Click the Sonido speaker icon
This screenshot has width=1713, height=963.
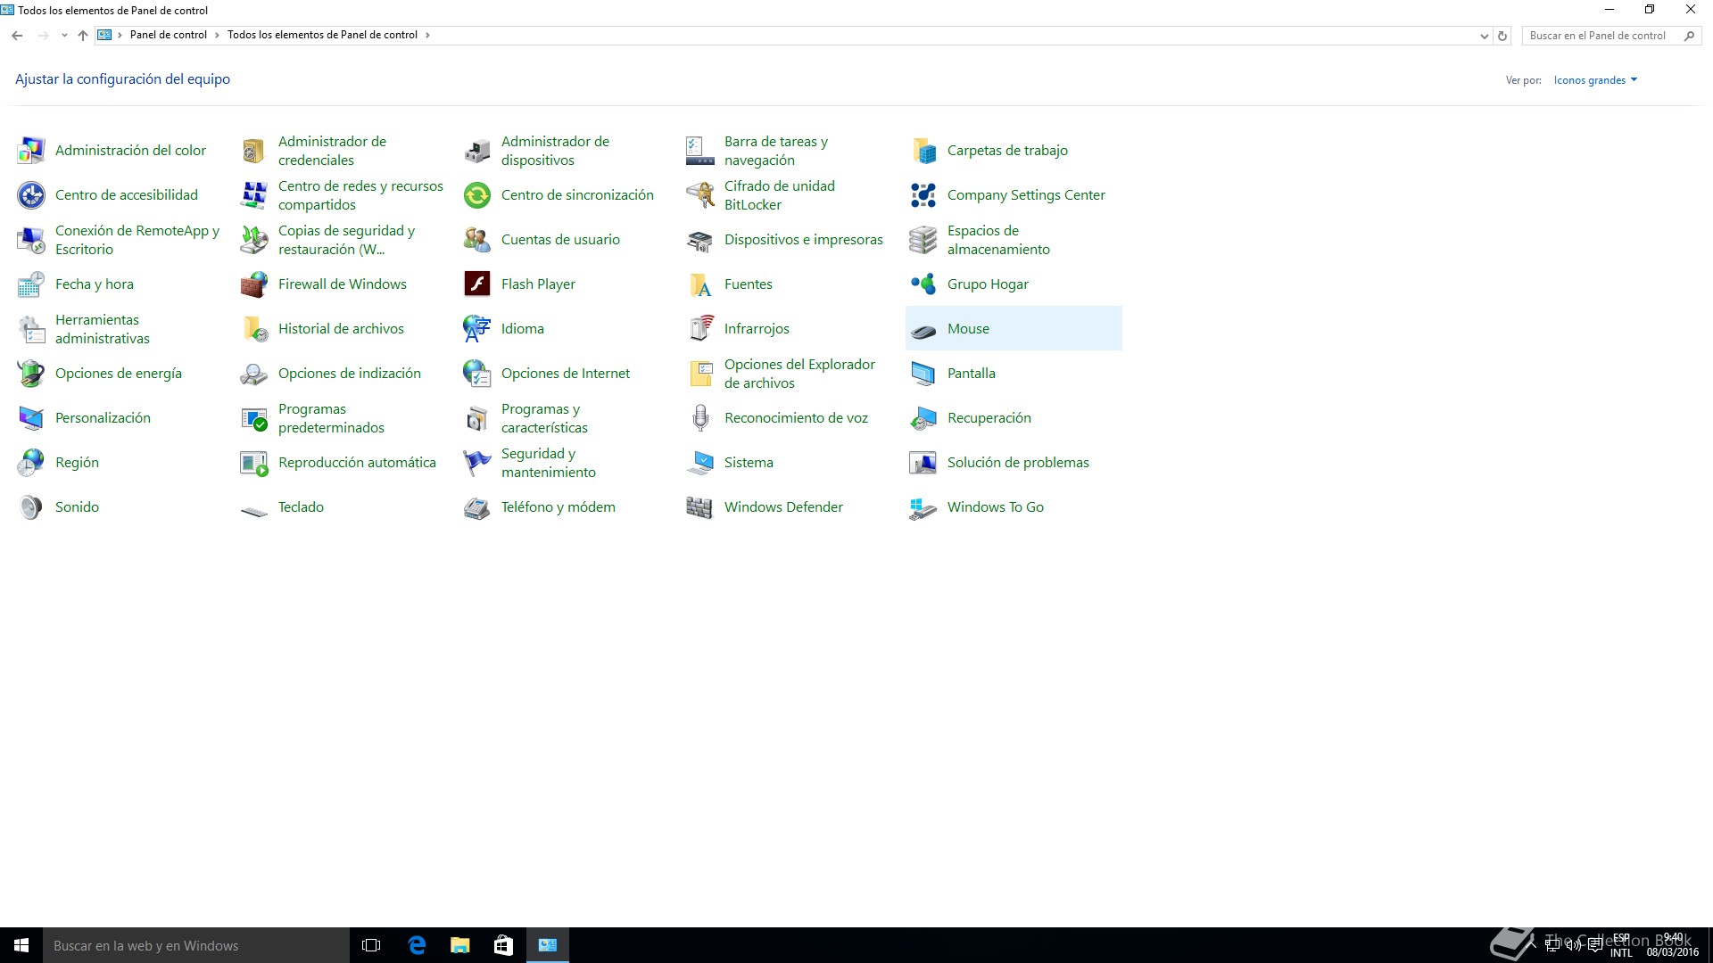pos(31,507)
